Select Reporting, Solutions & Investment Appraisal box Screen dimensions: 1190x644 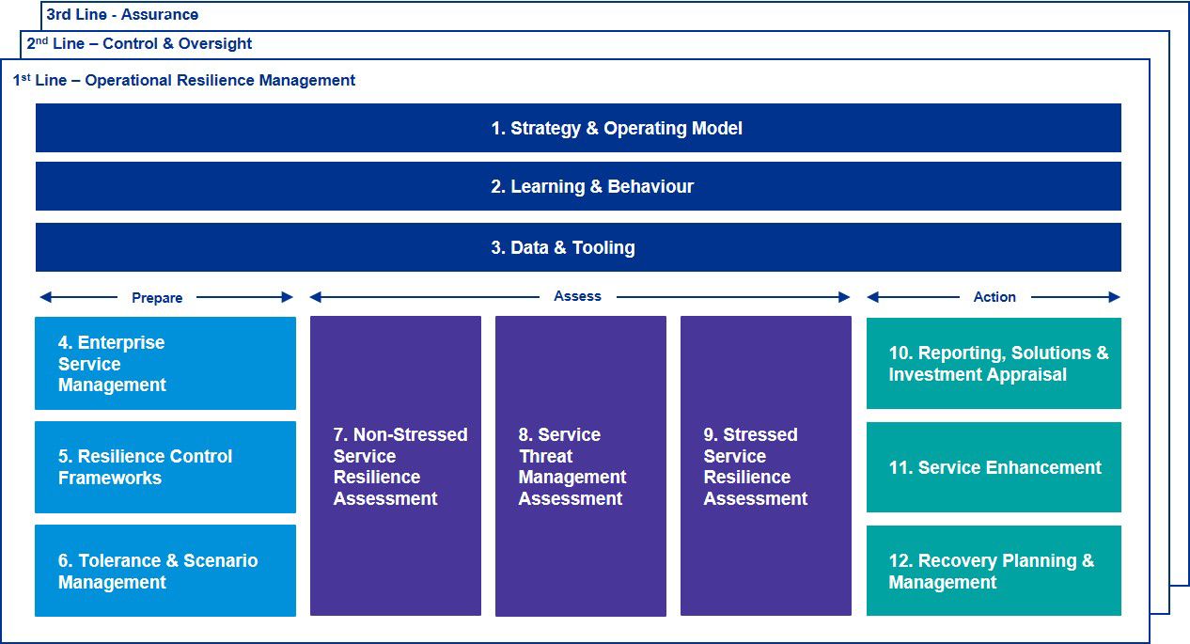[x=994, y=364]
